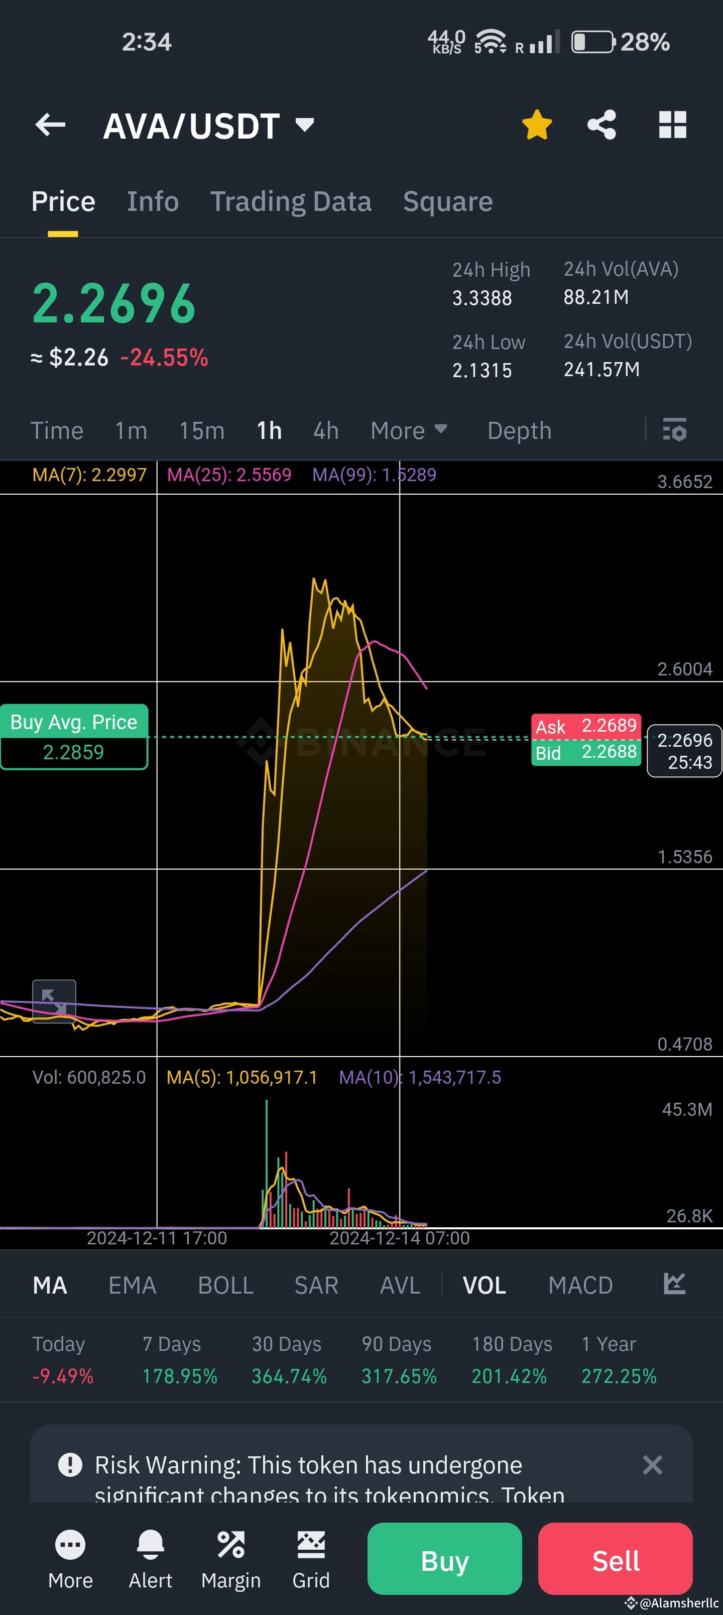This screenshot has width=723, height=1615.
Task: Toggle the VOL indicator
Action: [x=485, y=1285]
